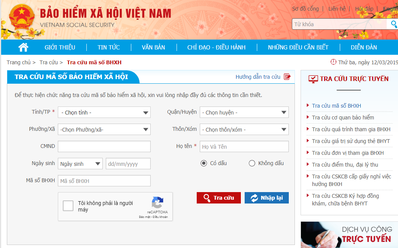
Task: Click Sơ đồ cổng link
Action: point(306,9)
